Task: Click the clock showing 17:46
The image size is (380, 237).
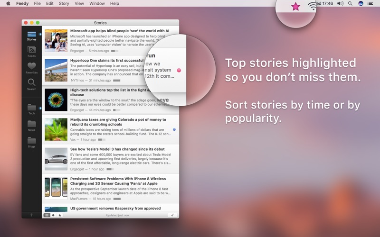Action: click(327, 3)
